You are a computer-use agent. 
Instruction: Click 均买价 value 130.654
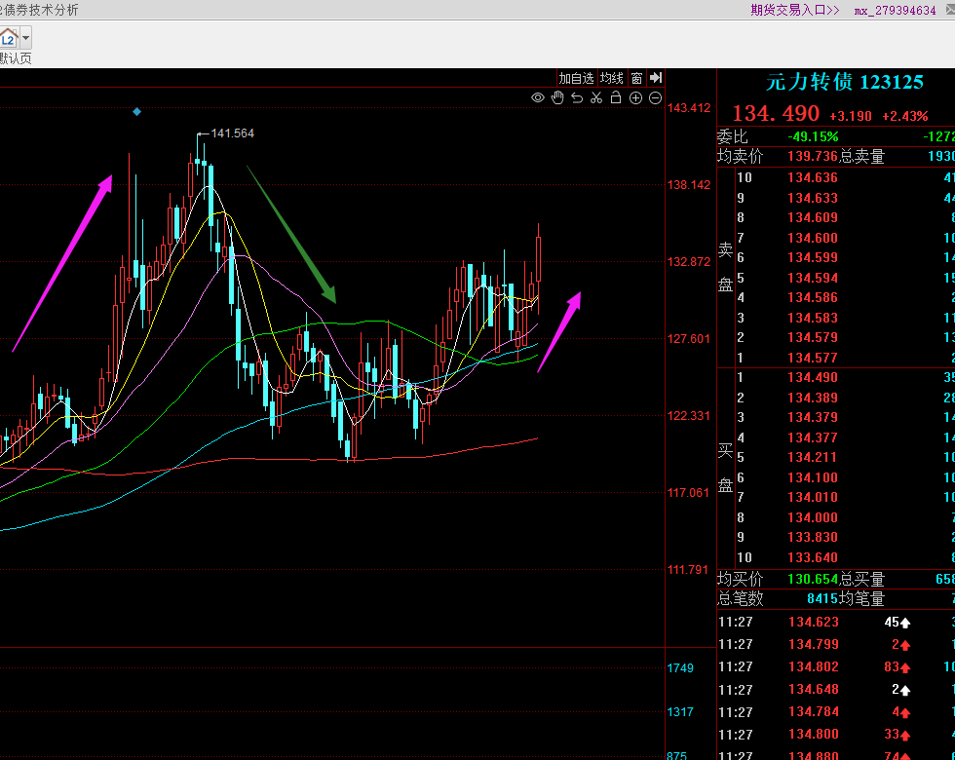click(813, 579)
